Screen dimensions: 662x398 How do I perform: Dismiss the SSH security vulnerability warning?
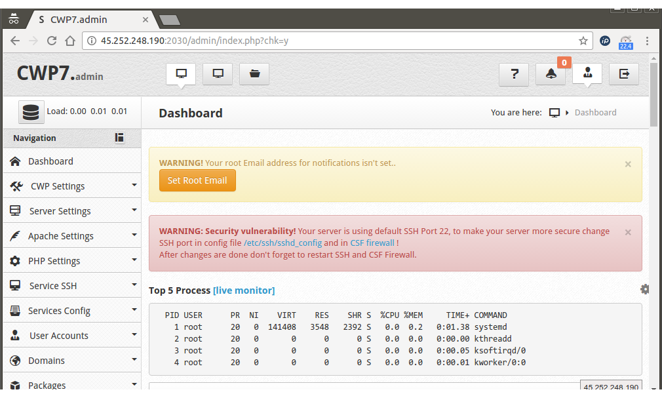click(x=628, y=232)
